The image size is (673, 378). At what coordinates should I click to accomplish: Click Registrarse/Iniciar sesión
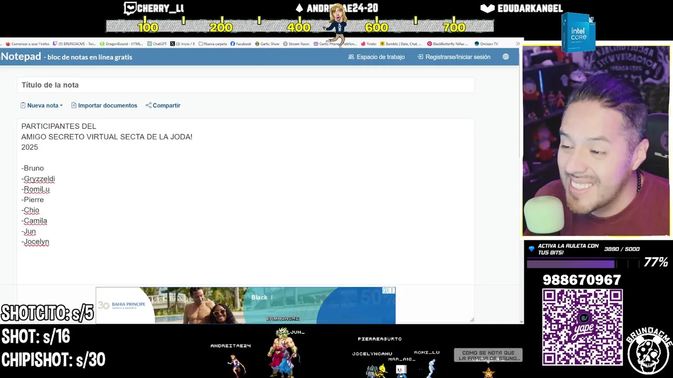(454, 57)
